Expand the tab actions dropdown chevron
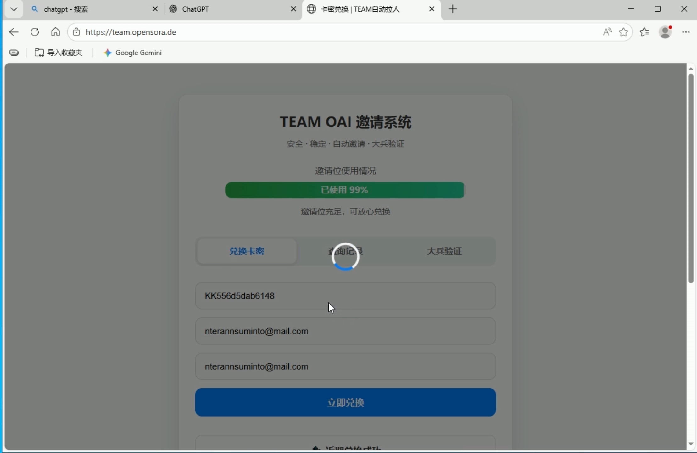The width and height of the screenshot is (697, 453). (14, 9)
